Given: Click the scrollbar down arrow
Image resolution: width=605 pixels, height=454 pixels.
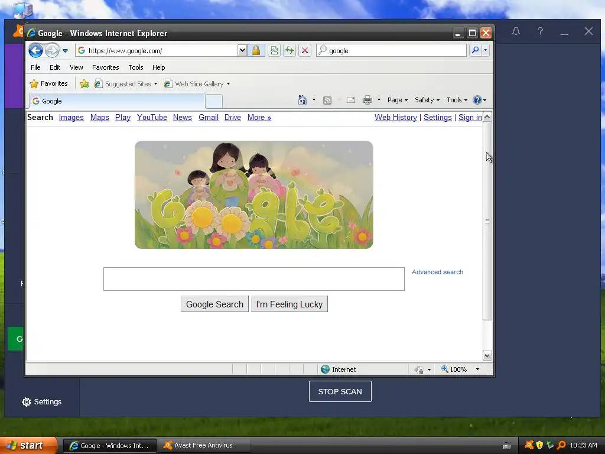Looking at the screenshot, I should point(487,355).
